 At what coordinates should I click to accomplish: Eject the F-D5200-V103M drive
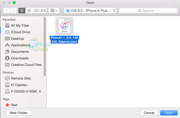pos(40,91)
